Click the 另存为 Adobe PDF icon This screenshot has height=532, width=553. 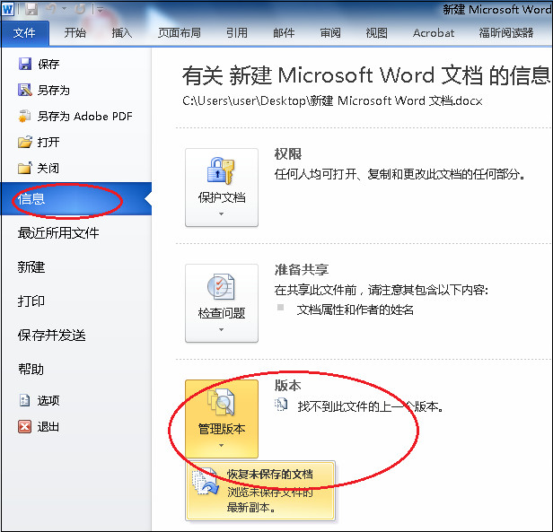tap(25, 116)
